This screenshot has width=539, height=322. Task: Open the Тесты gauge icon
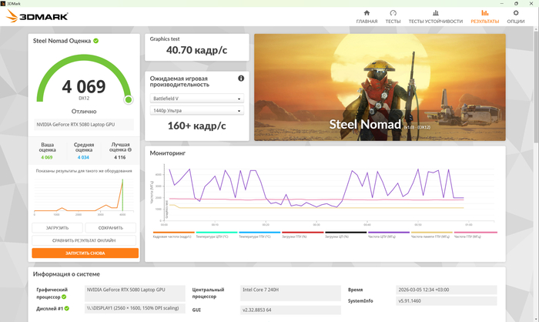click(x=393, y=13)
